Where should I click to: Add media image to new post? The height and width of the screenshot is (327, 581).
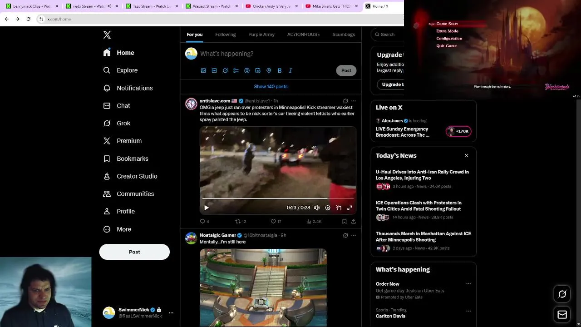(x=203, y=70)
